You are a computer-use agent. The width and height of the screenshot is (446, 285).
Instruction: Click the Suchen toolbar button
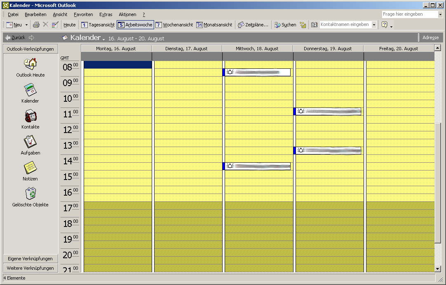click(x=285, y=25)
